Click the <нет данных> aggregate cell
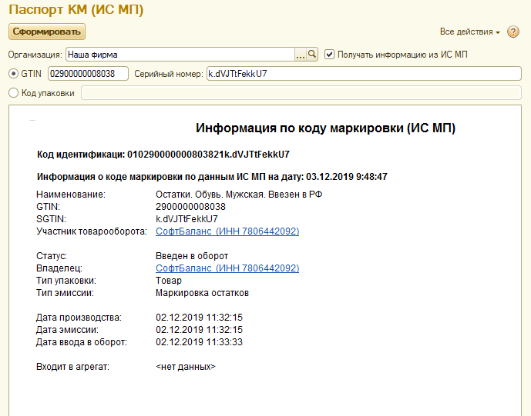The image size is (531, 416). pyautogui.click(x=185, y=367)
